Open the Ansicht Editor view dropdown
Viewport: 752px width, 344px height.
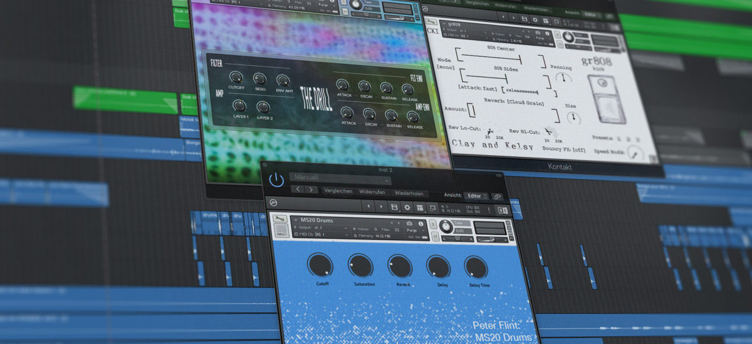pos(476,196)
